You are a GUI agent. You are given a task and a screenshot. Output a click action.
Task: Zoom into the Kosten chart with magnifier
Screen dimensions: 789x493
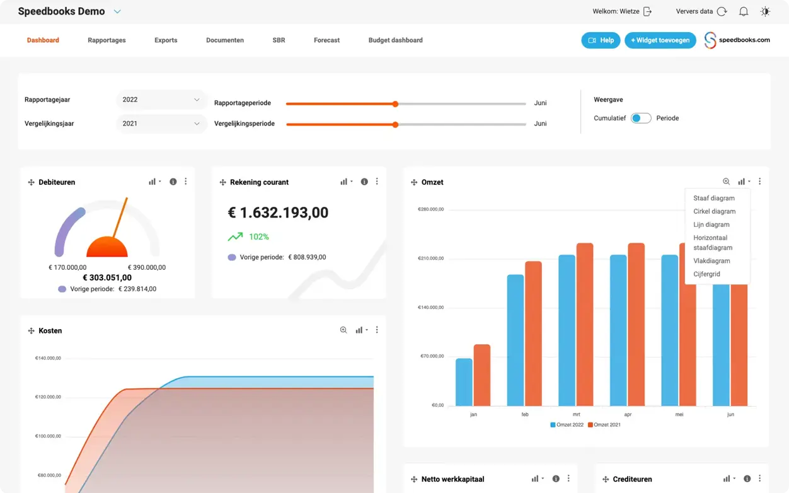coord(343,330)
